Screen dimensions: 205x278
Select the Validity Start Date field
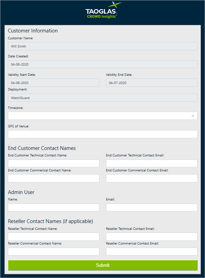[54, 83]
